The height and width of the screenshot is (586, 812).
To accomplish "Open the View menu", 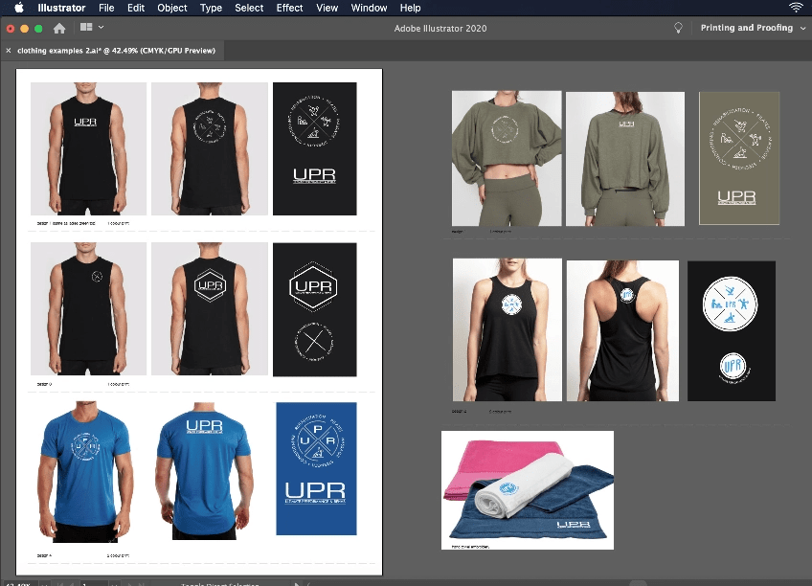I will 327,8.
